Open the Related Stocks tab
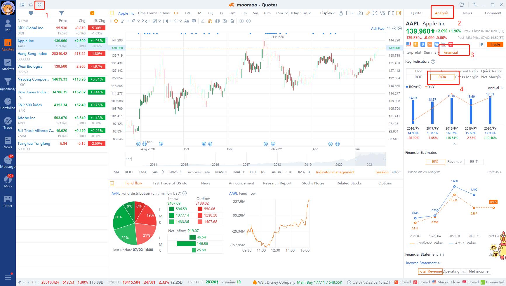Image resolution: width=506 pixels, height=286 pixels. point(349,183)
